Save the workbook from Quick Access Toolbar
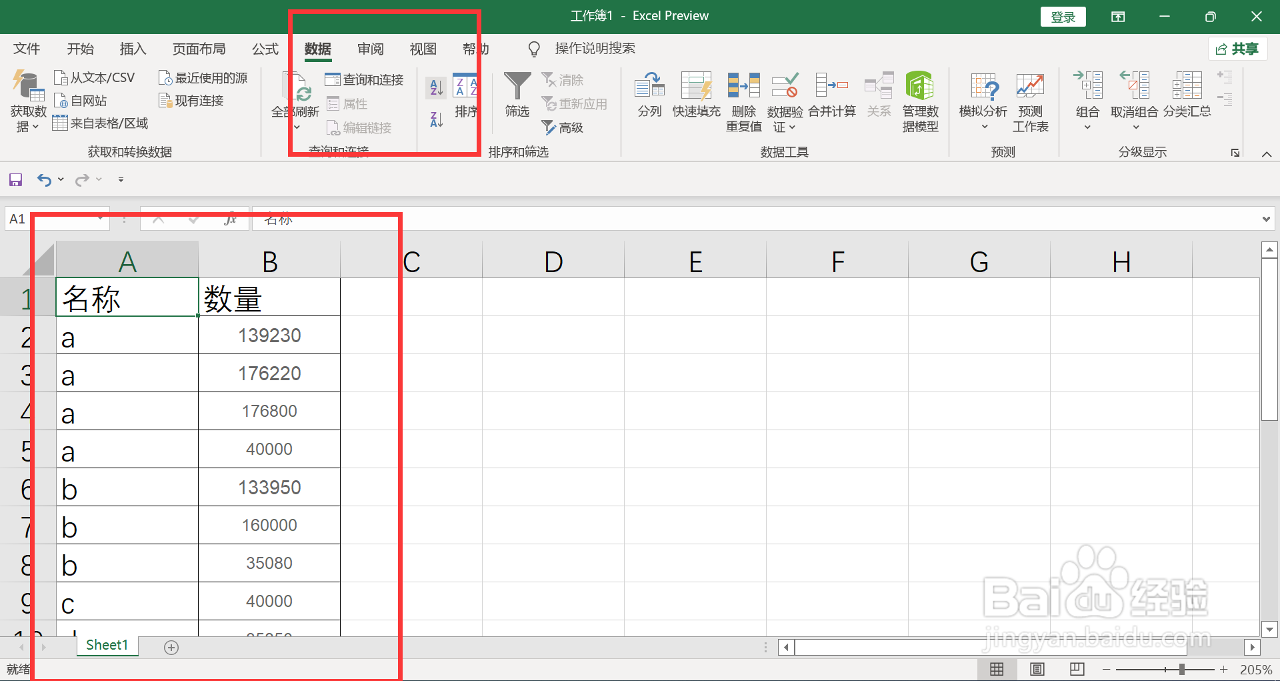 click(x=15, y=179)
